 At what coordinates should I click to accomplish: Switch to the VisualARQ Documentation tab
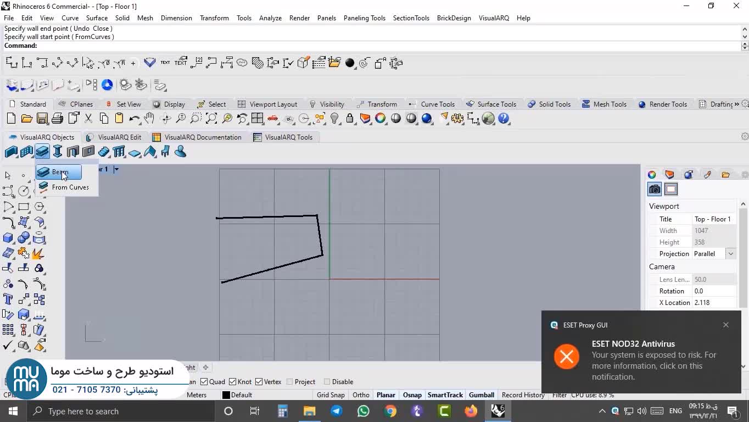click(x=197, y=137)
